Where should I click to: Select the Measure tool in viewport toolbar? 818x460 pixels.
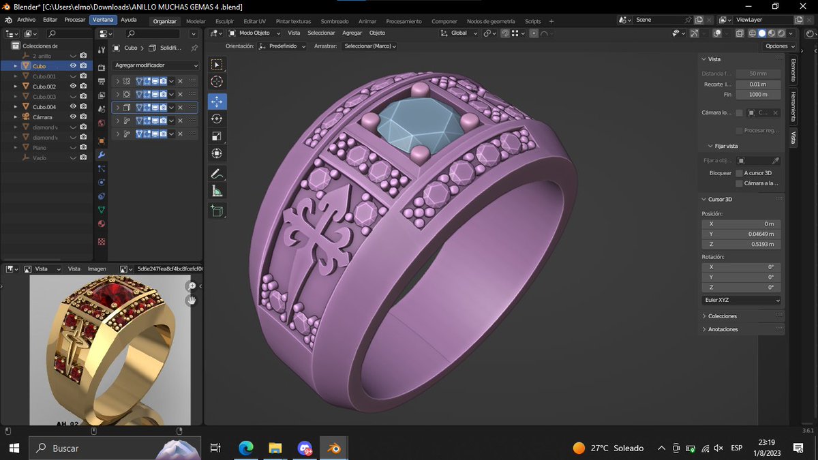(217, 191)
